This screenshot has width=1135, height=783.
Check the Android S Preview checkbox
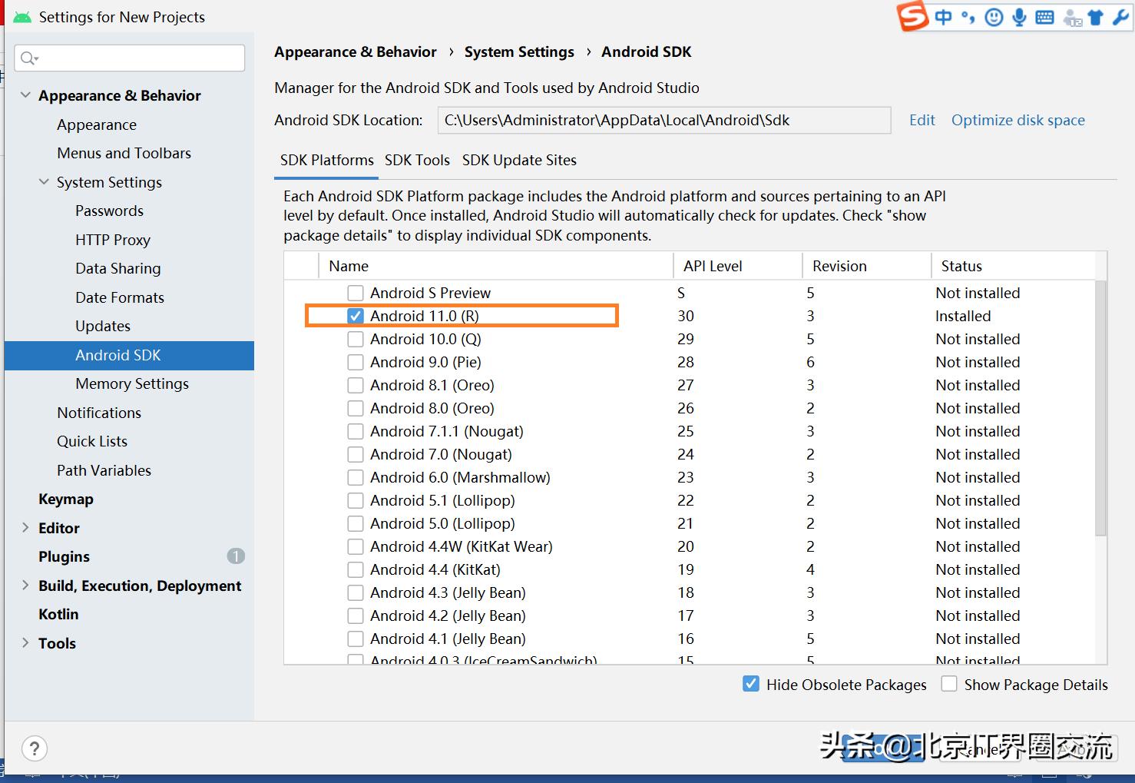tap(356, 293)
